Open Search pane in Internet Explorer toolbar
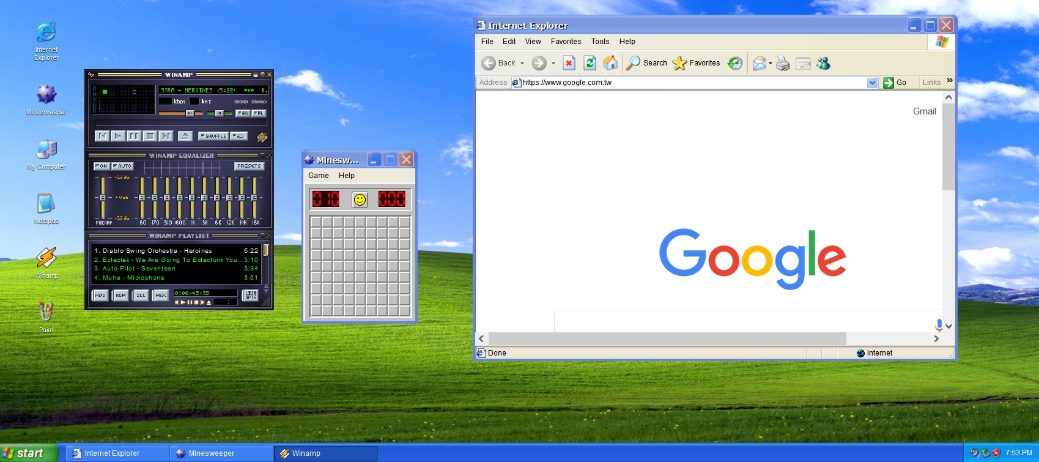The width and height of the screenshot is (1039, 462). 647,63
